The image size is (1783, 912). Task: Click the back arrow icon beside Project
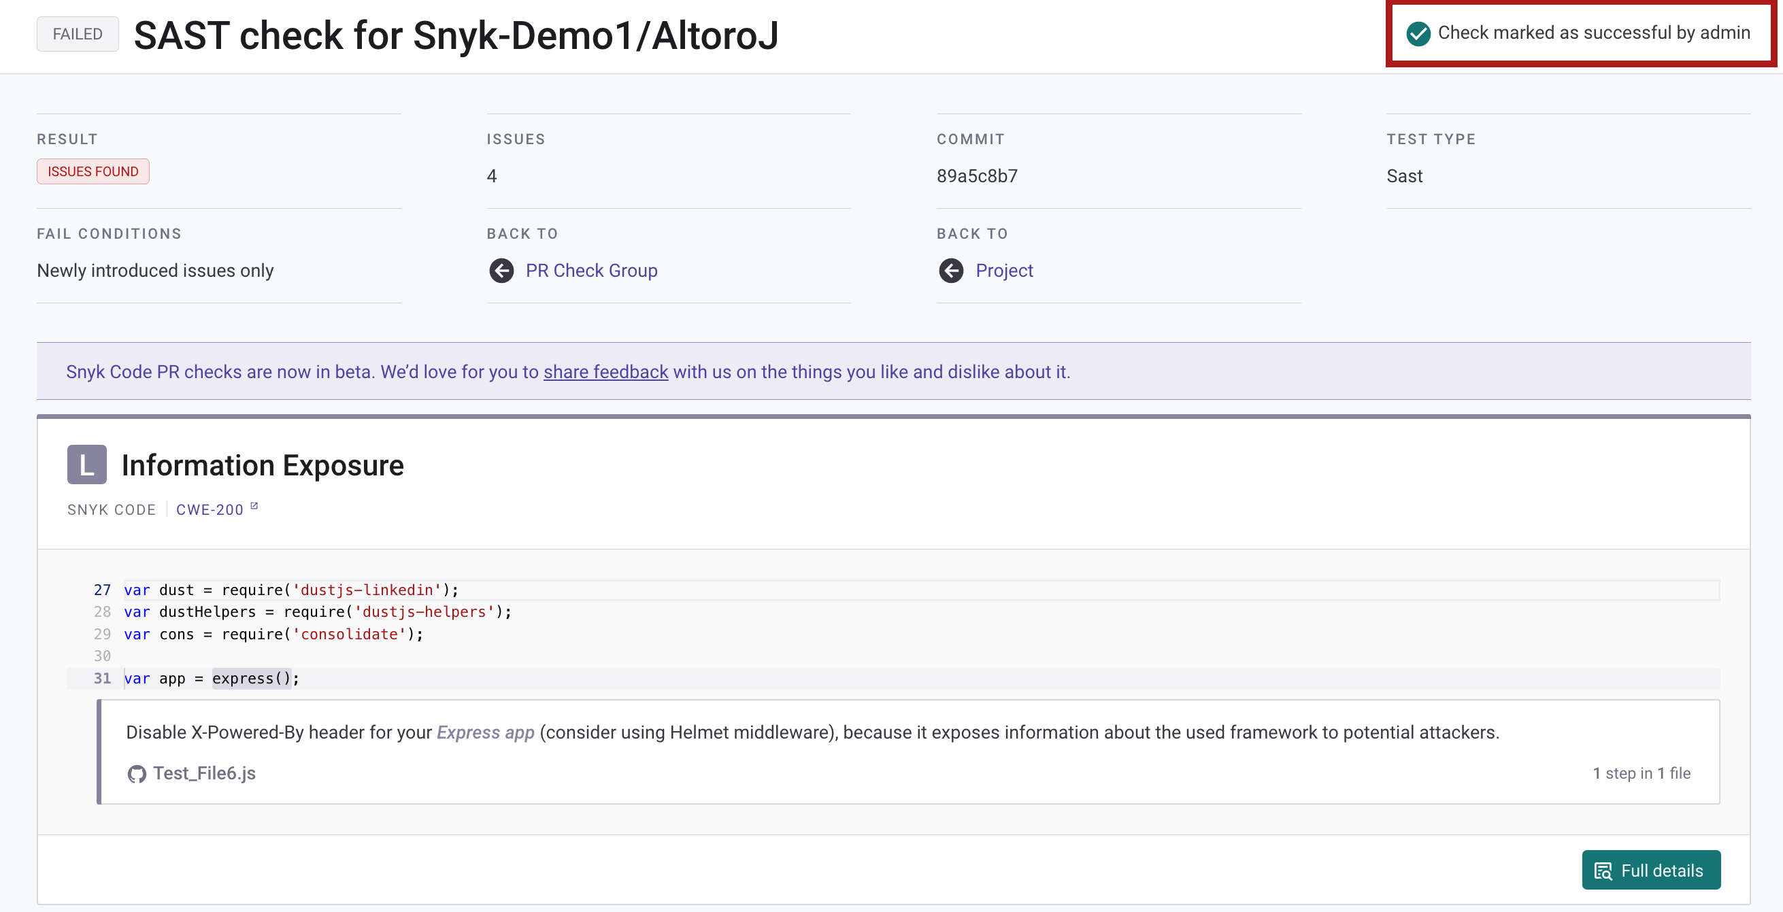951,271
